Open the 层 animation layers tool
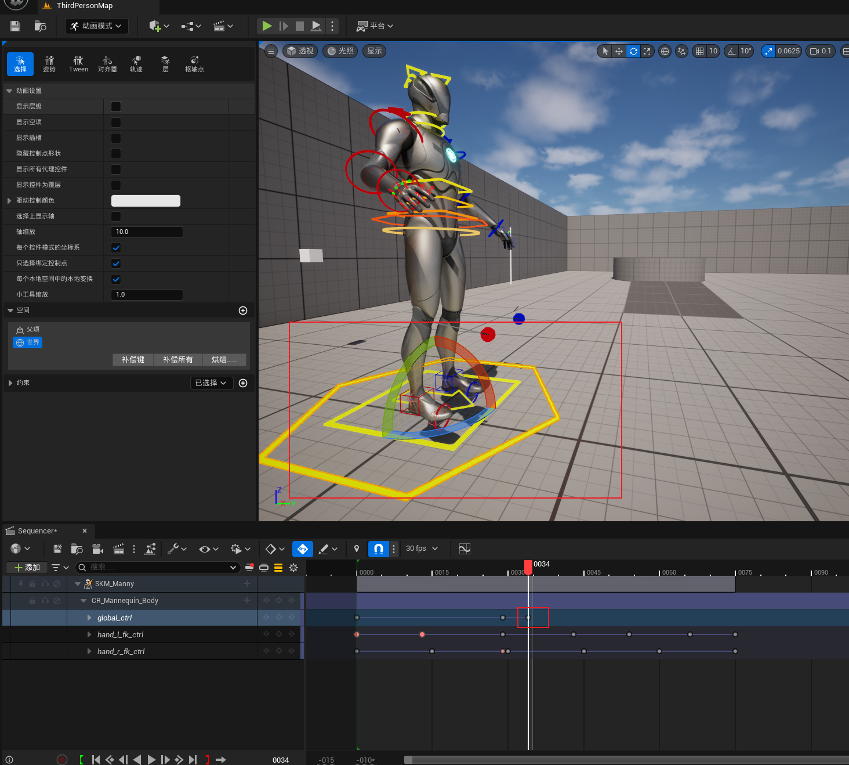Image resolution: width=849 pixels, height=765 pixels. pyautogui.click(x=165, y=64)
